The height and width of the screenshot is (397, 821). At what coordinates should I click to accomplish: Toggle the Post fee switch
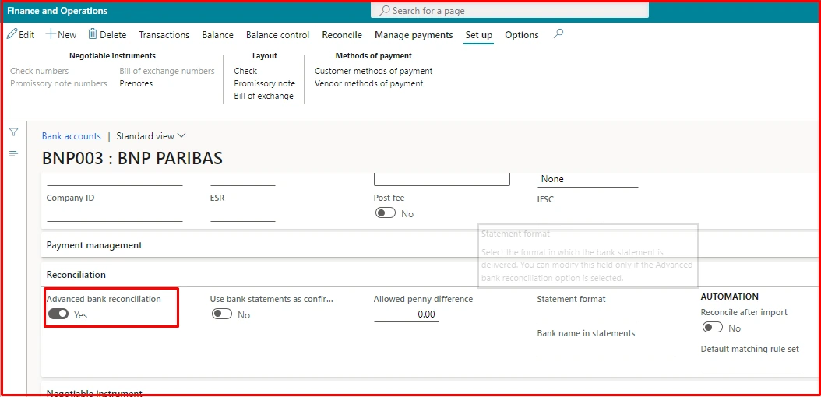386,213
